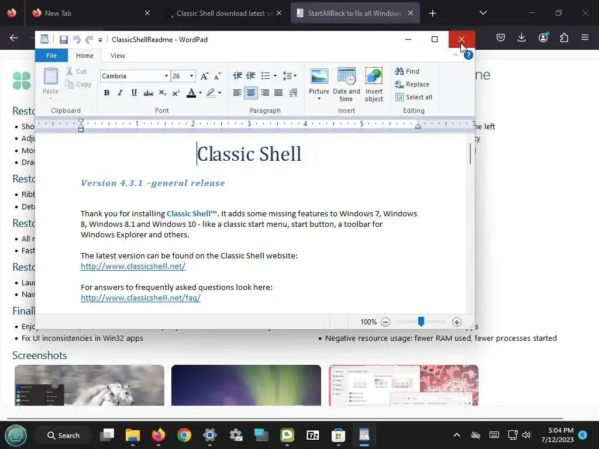Click the WordPad vertical scrollbar thumb
This screenshot has width=599, height=449.
click(470, 154)
